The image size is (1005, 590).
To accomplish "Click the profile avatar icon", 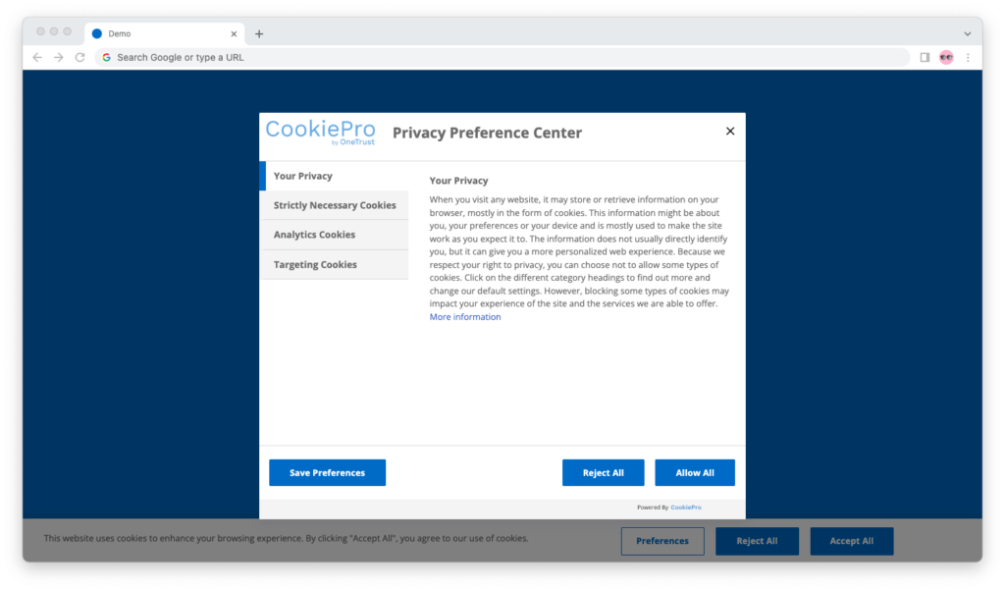I will (x=946, y=57).
